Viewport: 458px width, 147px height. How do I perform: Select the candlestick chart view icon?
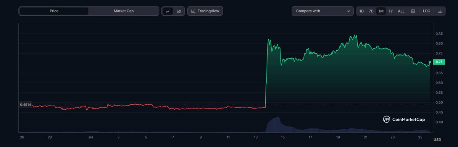tap(179, 11)
